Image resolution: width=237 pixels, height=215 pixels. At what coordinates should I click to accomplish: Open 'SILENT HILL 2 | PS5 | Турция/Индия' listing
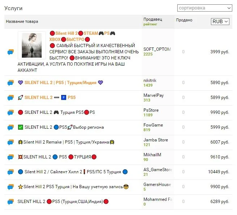coord(60,83)
